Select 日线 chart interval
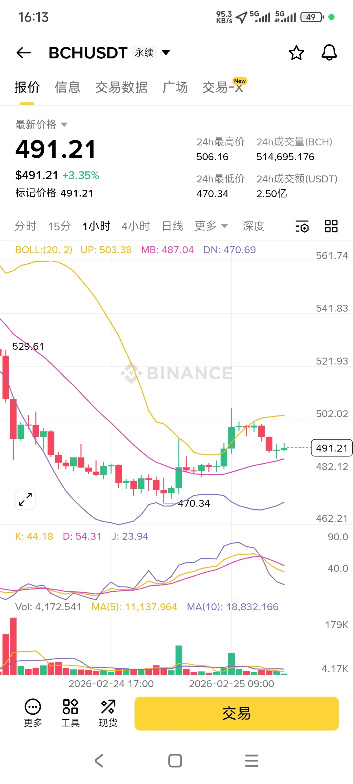 (173, 226)
